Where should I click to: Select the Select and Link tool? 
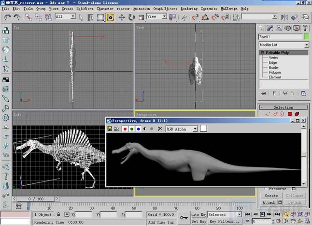28,17
